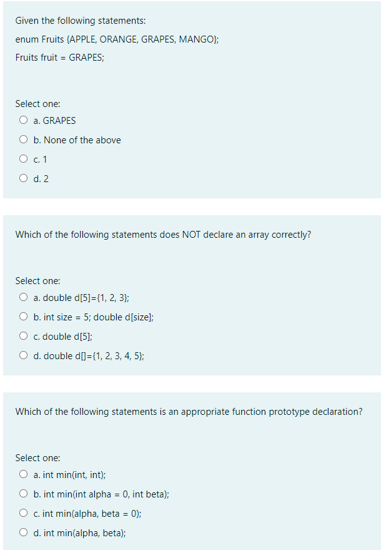This screenshot has width=381, height=550.
Task: Pick answer d. int min(alpha, beta);
Action: (x=23, y=532)
